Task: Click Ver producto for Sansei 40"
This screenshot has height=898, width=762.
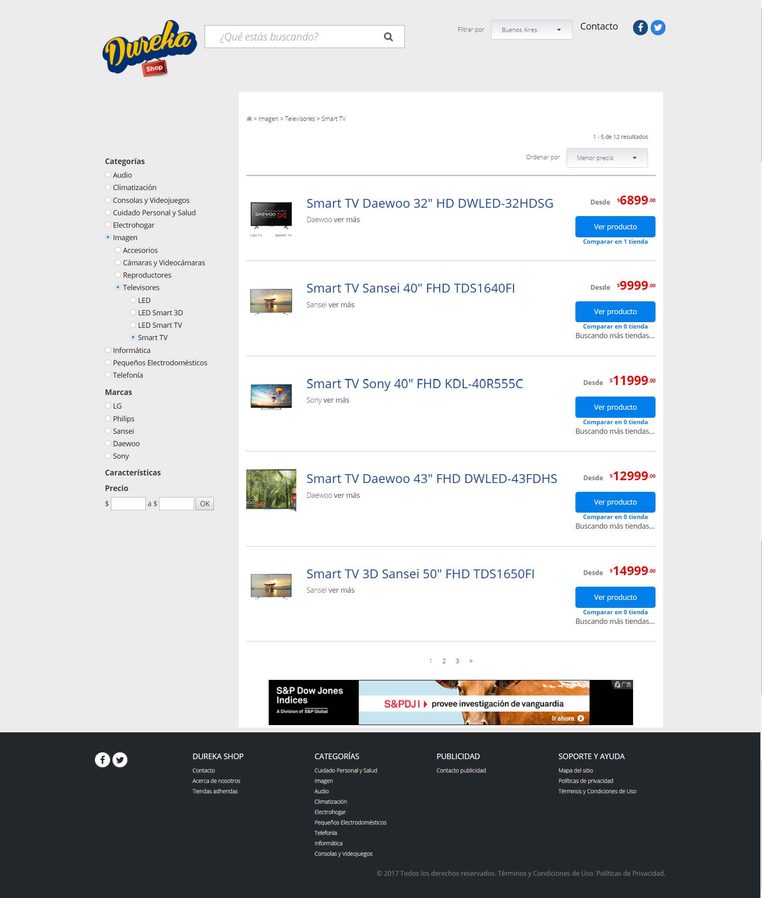Action: 615,312
